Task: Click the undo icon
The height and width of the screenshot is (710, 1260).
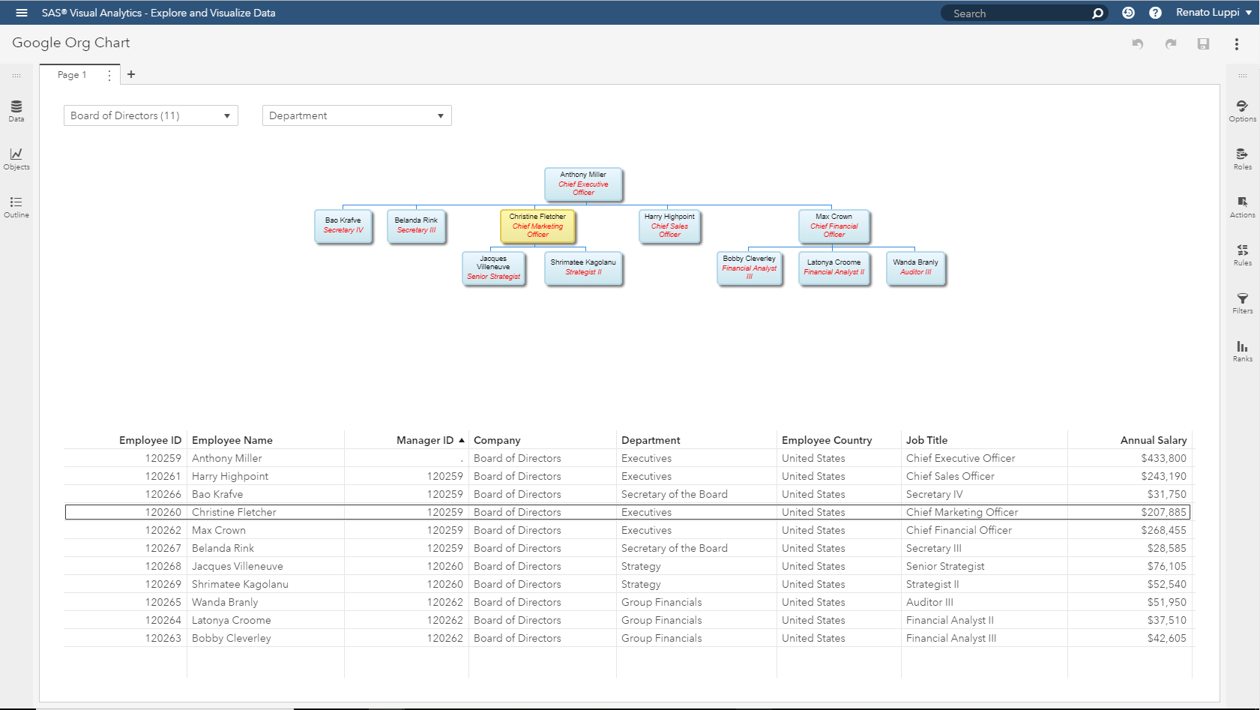Action: click(x=1138, y=44)
